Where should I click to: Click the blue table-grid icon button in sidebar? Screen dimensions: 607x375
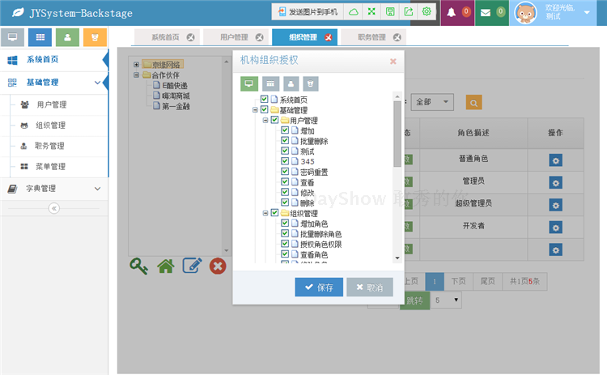pyautogui.click(x=40, y=37)
